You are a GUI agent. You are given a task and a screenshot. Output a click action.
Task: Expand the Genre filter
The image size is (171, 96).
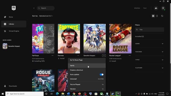coord(149,44)
